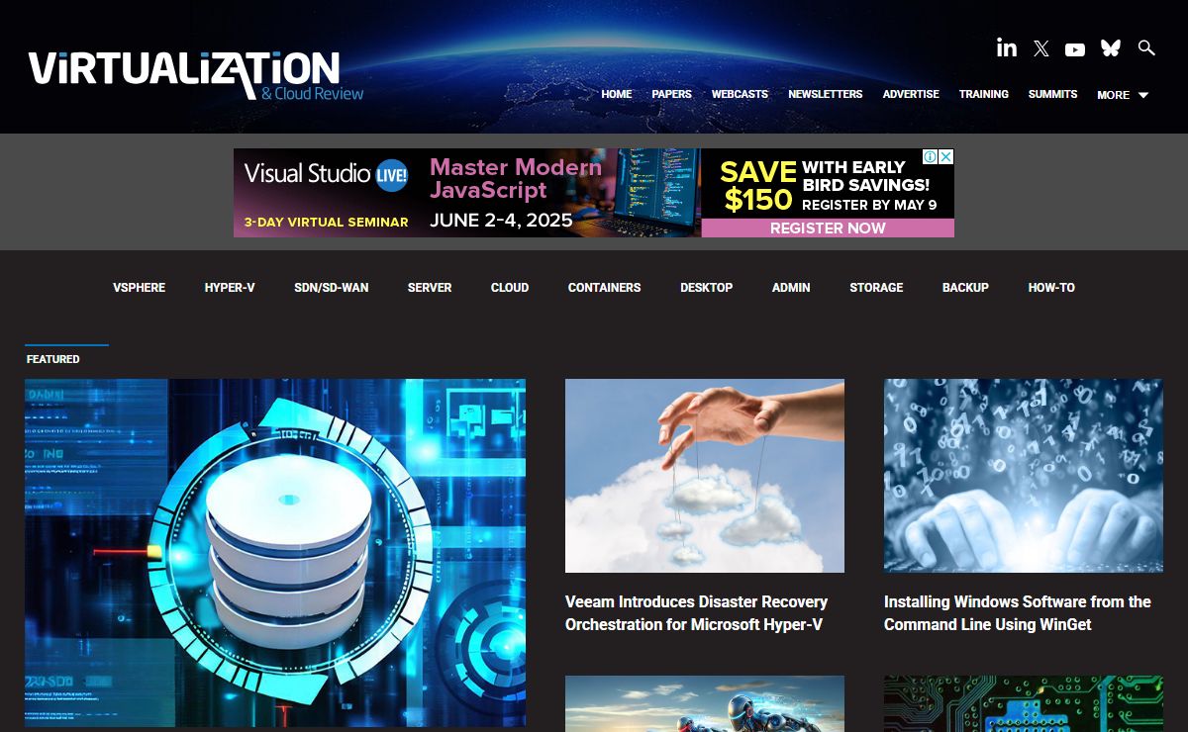This screenshot has width=1188, height=732.
Task: Click REGISTER NOW in the banner ad
Action: coord(828,228)
